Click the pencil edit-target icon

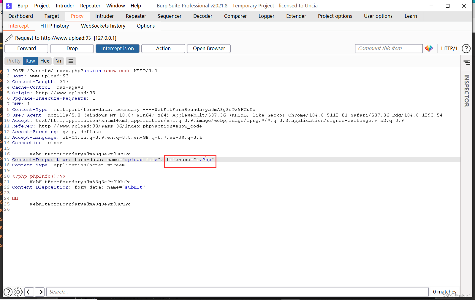[x=9, y=38]
